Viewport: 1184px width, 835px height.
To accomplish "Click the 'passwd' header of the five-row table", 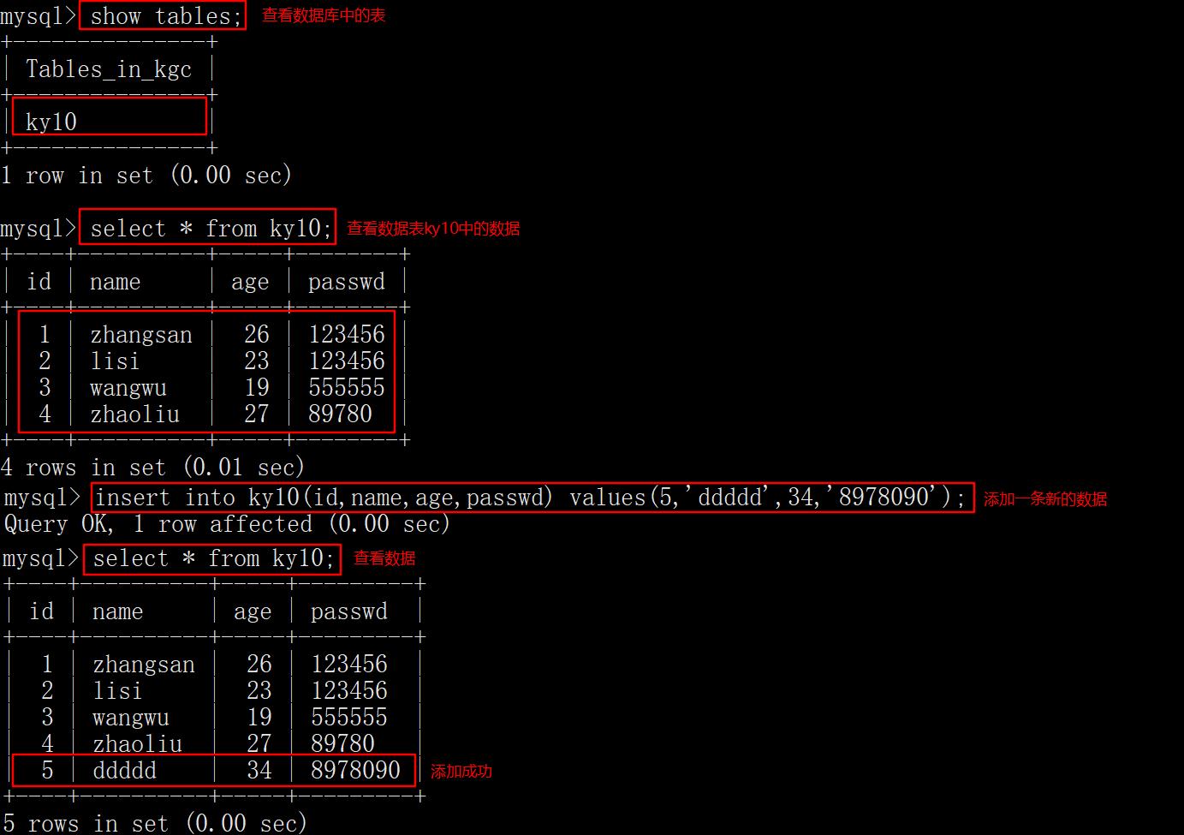I will click(349, 611).
